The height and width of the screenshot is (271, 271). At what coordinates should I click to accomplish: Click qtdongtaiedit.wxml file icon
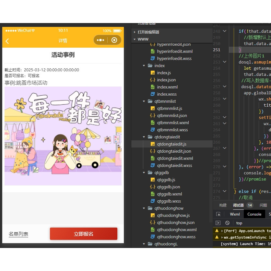tap(153, 158)
